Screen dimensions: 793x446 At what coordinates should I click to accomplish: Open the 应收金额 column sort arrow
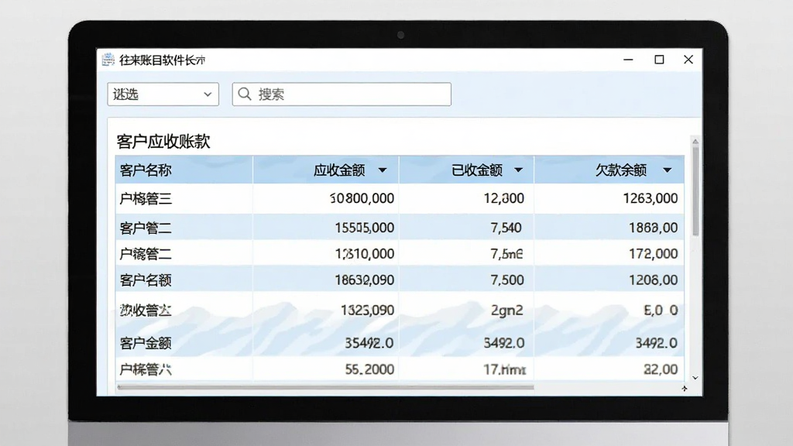383,170
